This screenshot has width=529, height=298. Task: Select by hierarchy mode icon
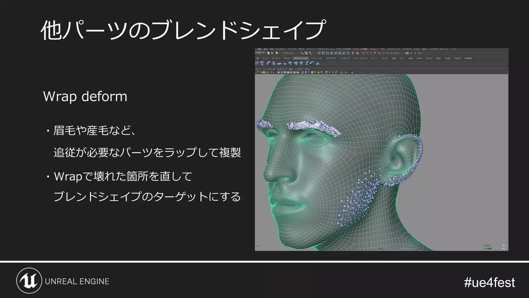point(302,53)
